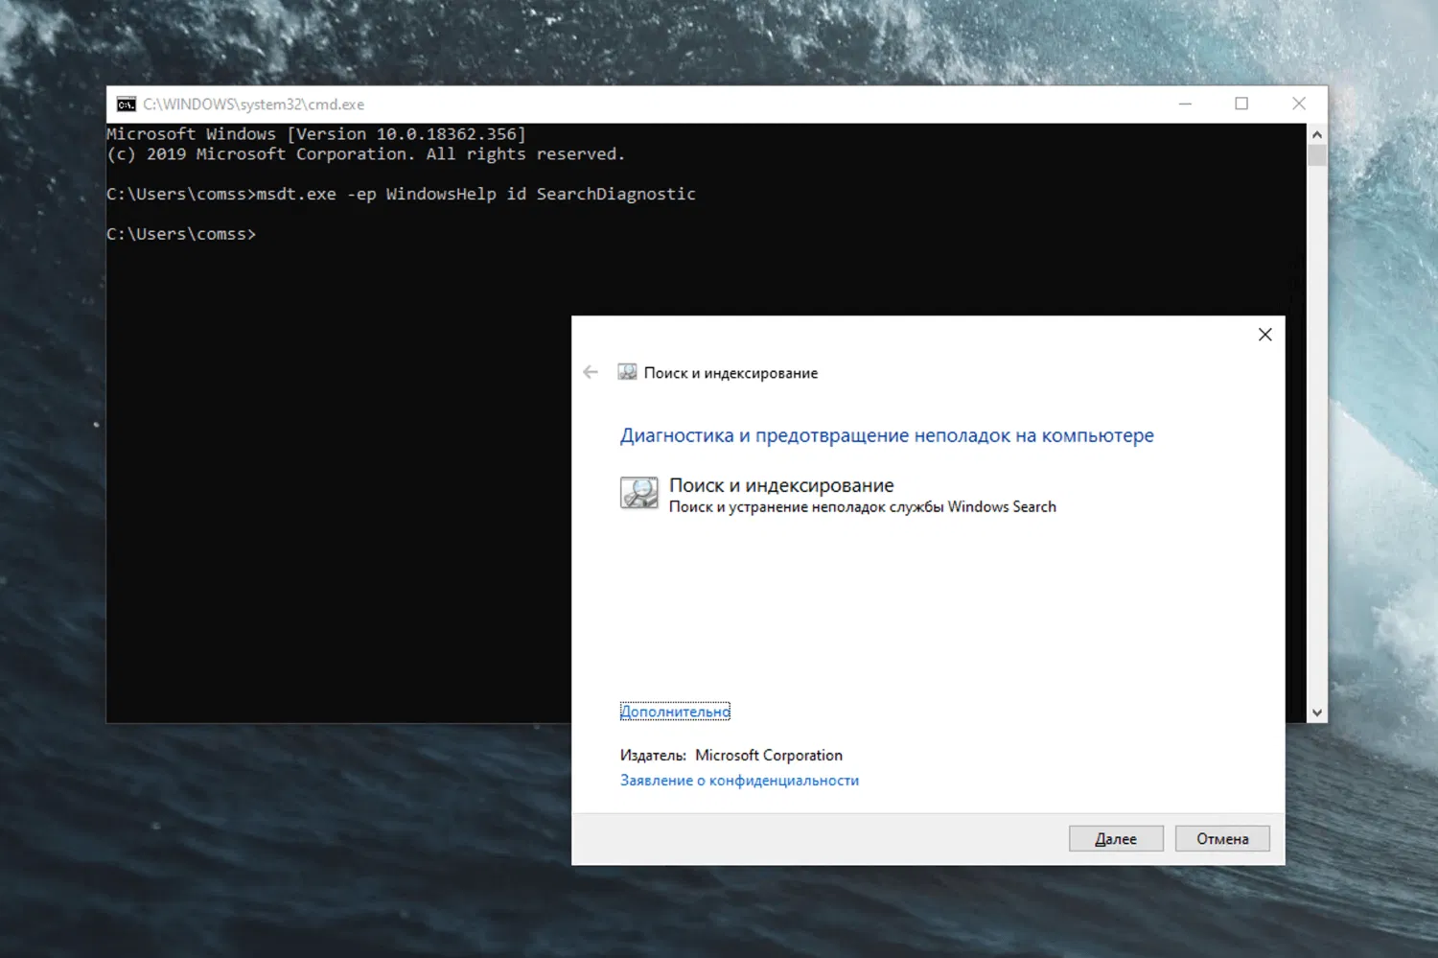Click the Издатель: Microsoft Corporation text

tap(731, 756)
